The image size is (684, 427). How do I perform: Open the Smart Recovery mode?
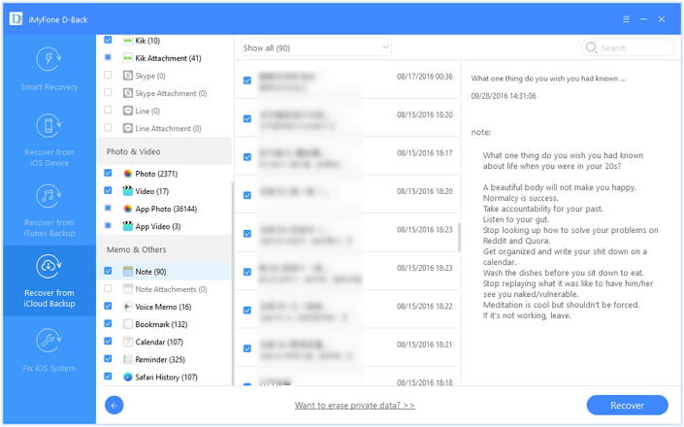pos(49,68)
